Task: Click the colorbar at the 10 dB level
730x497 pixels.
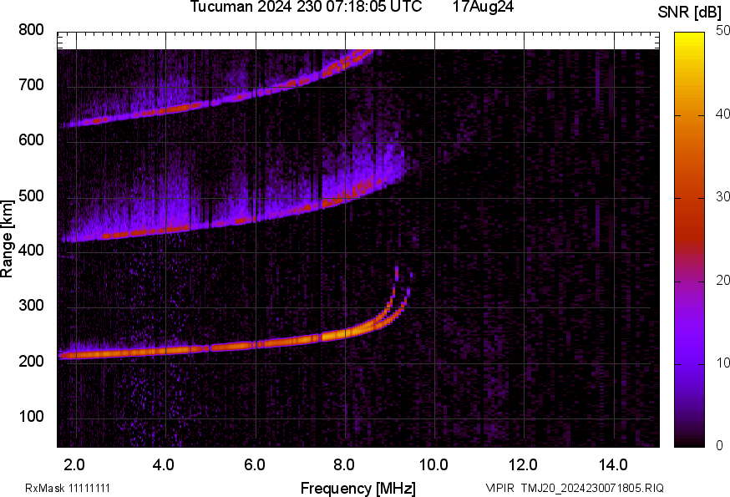Action: pyautogui.click(x=690, y=363)
